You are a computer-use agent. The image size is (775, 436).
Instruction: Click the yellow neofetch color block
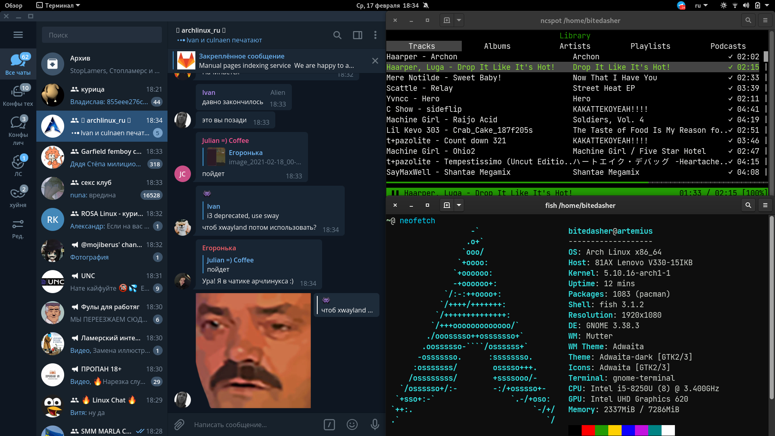pyautogui.click(x=615, y=430)
